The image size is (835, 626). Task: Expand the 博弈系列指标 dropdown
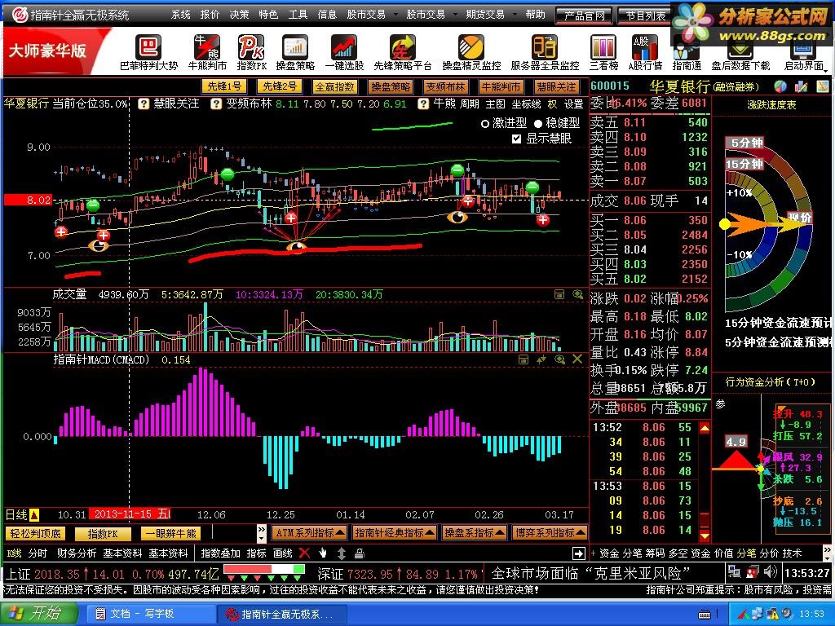(550, 533)
